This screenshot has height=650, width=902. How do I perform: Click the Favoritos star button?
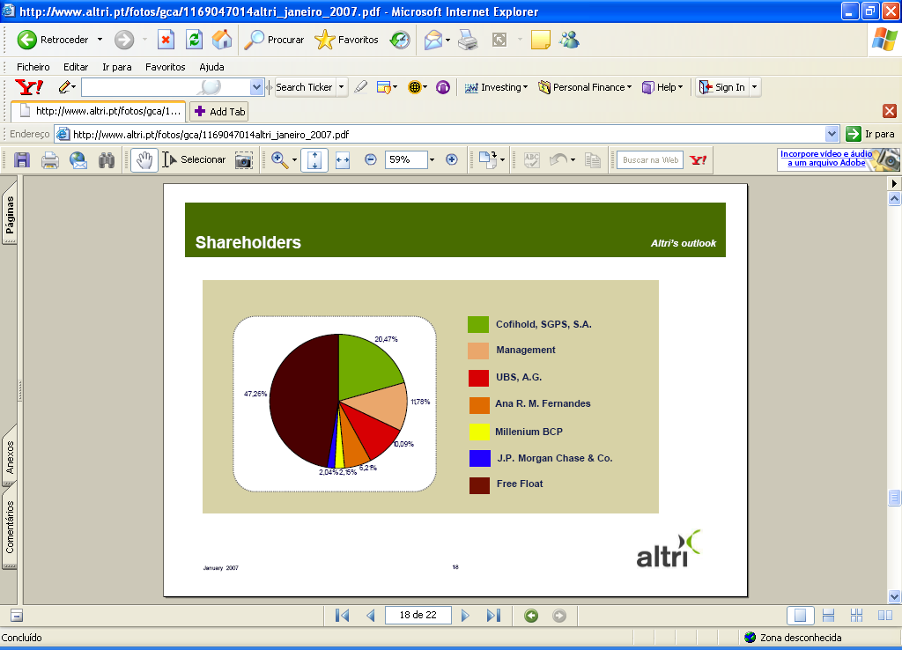click(346, 40)
